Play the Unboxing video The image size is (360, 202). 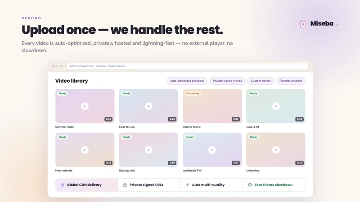point(276,150)
